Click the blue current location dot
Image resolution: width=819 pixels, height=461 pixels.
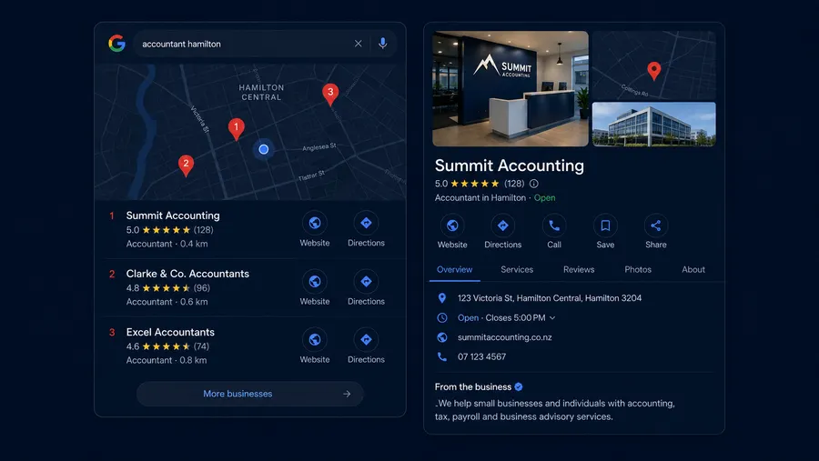[x=264, y=149]
